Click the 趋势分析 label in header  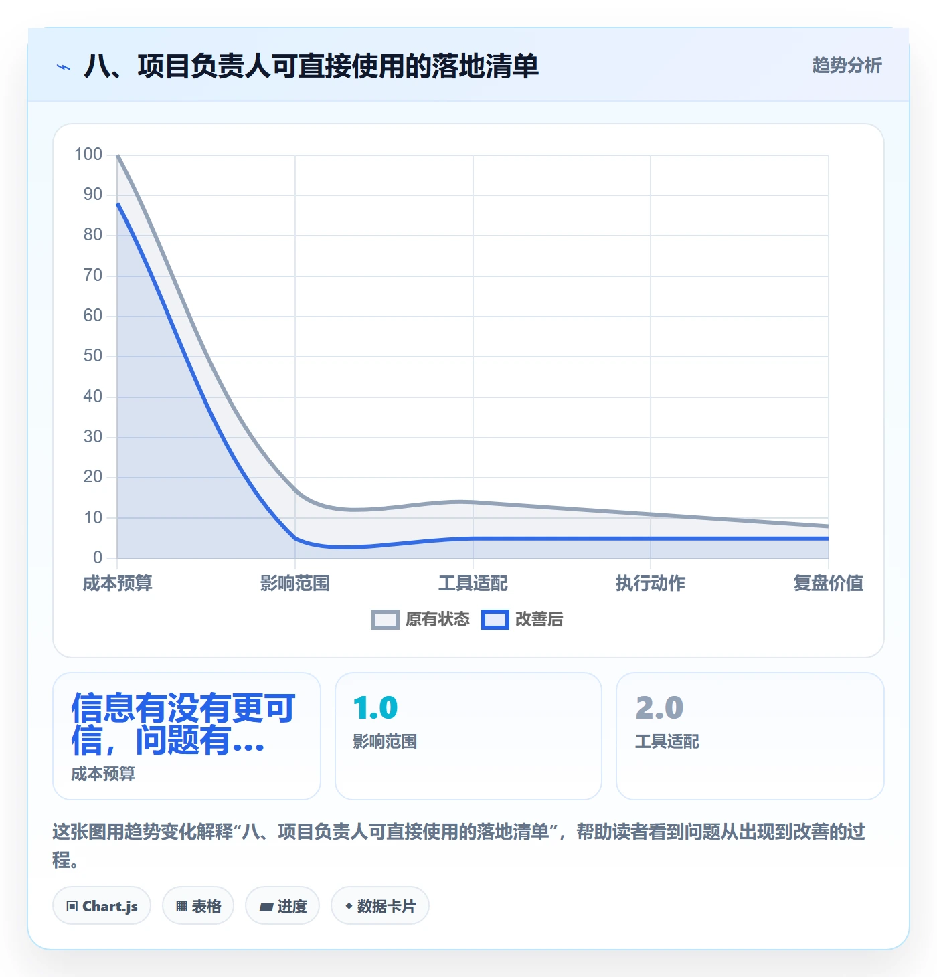coord(847,66)
